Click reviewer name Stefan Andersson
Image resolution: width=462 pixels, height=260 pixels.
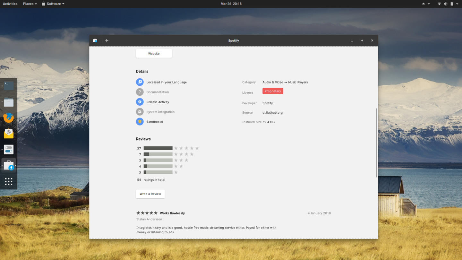click(x=149, y=219)
